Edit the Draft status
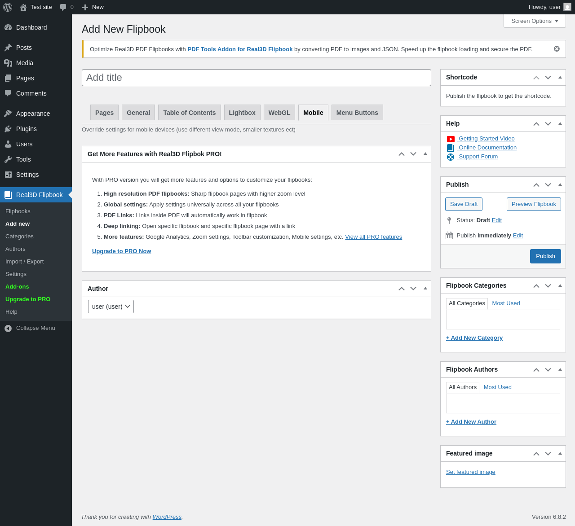The height and width of the screenshot is (526, 575). point(497,220)
